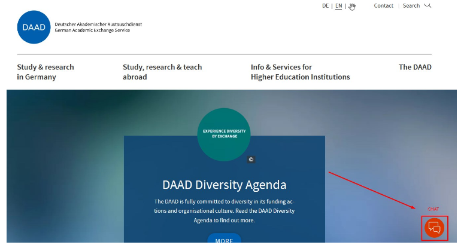470x251 pixels.
Task: Click the Search text link
Action: coord(411,6)
